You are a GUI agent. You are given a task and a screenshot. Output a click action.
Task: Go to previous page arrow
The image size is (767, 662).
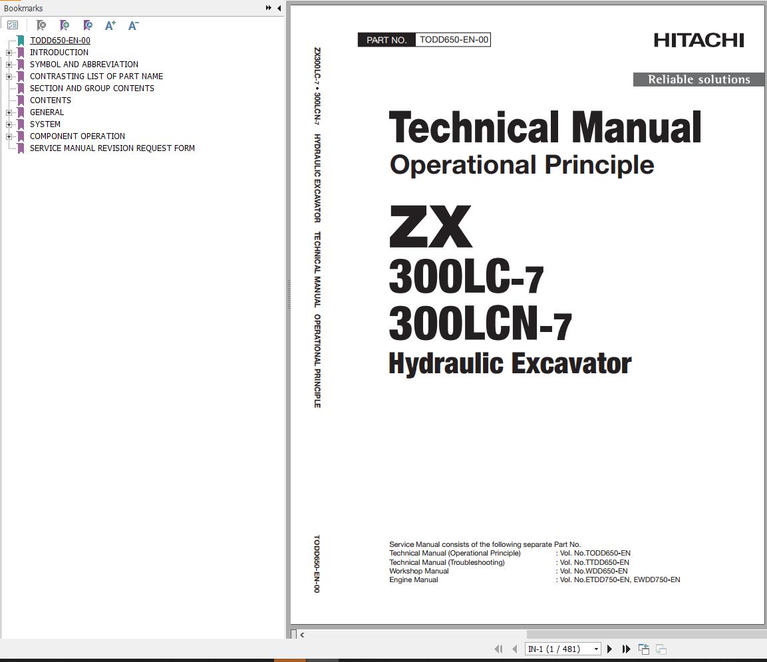tap(515, 649)
